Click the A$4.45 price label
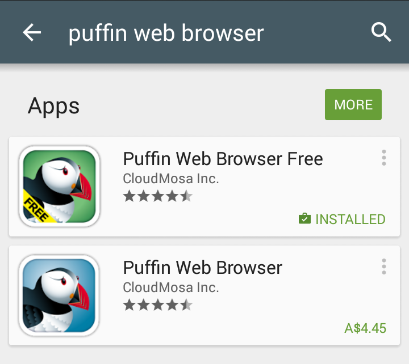This screenshot has width=409, height=364. pyautogui.click(x=365, y=328)
